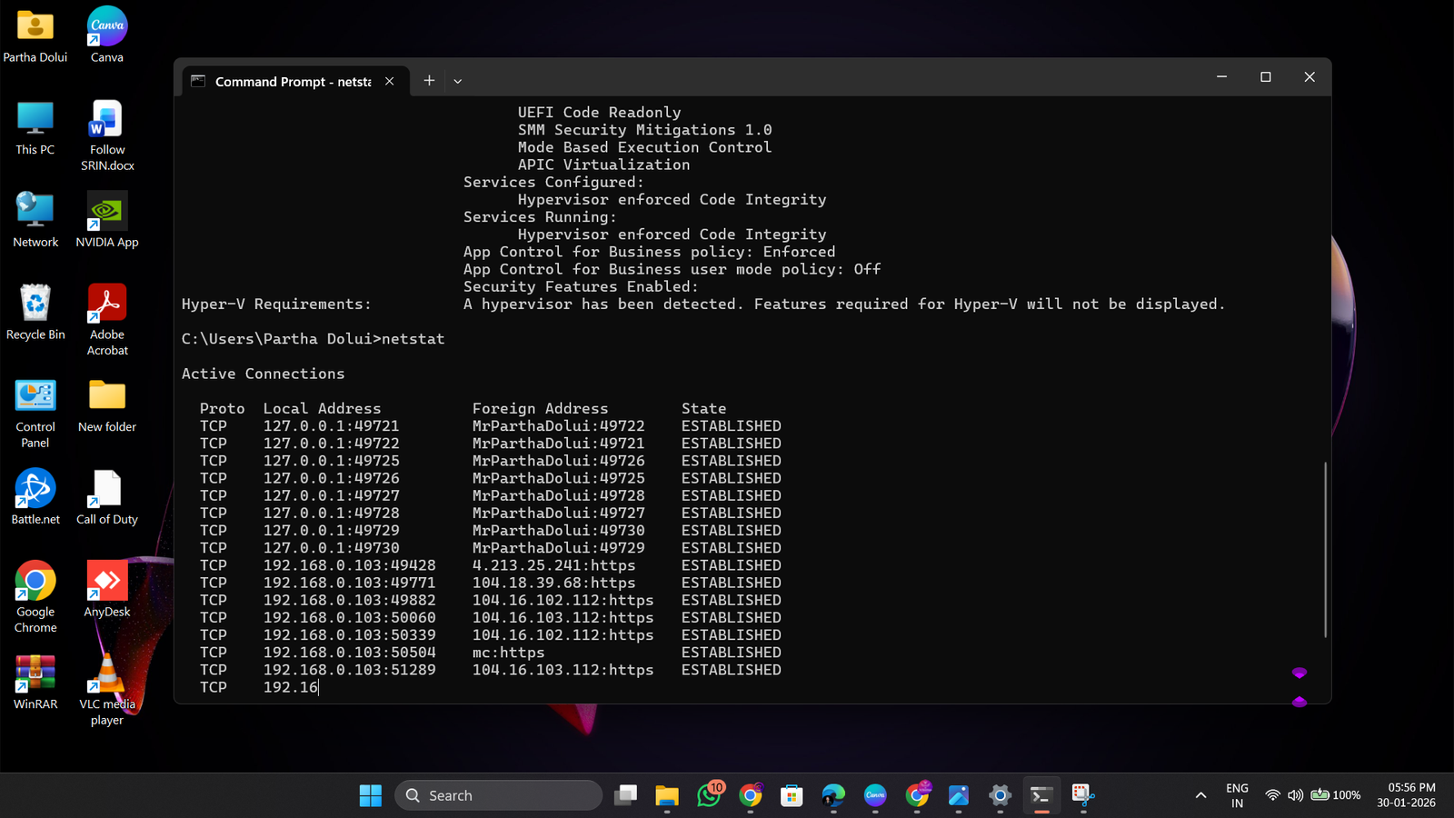Image resolution: width=1454 pixels, height=818 pixels.
Task: Open WinRAR from the desktop
Action: coord(35,677)
